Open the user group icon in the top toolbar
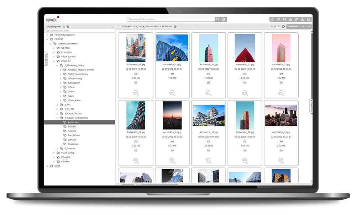 pos(297,19)
